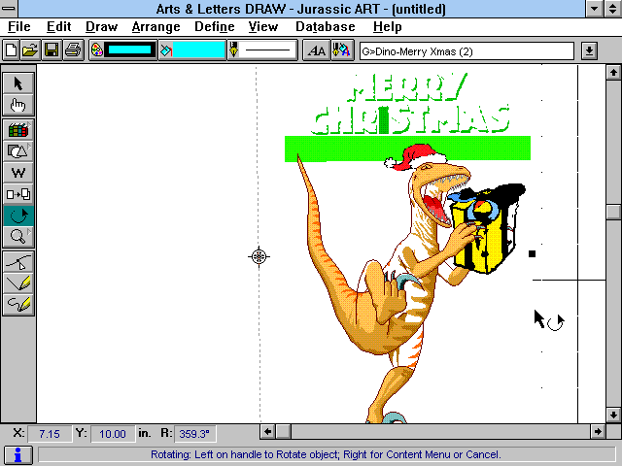Viewport: 622px width, 466px height.
Task: Select the magnifier zoom tool
Action: coord(18,236)
